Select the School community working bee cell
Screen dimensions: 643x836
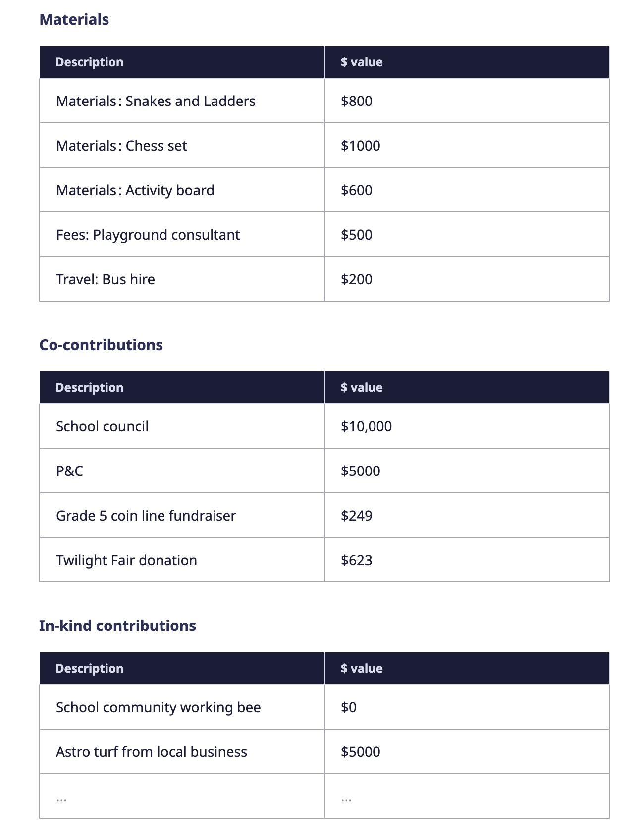(159, 707)
